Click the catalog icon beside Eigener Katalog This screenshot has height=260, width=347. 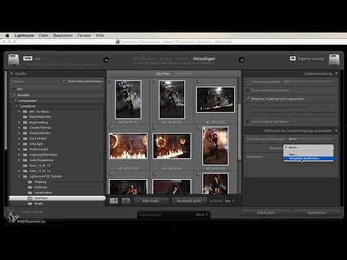coord(293,58)
